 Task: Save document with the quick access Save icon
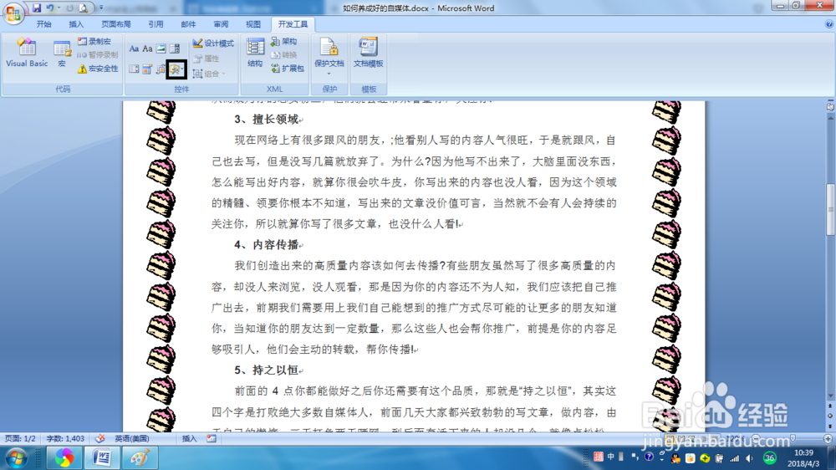[37, 8]
